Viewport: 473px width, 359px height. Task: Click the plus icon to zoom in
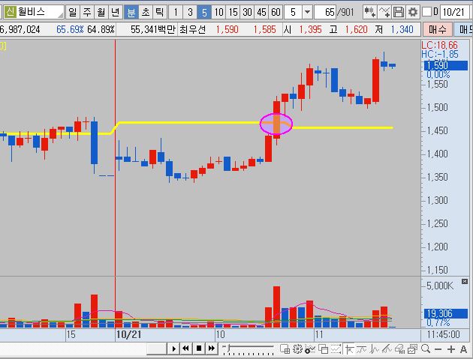(x=451, y=349)
